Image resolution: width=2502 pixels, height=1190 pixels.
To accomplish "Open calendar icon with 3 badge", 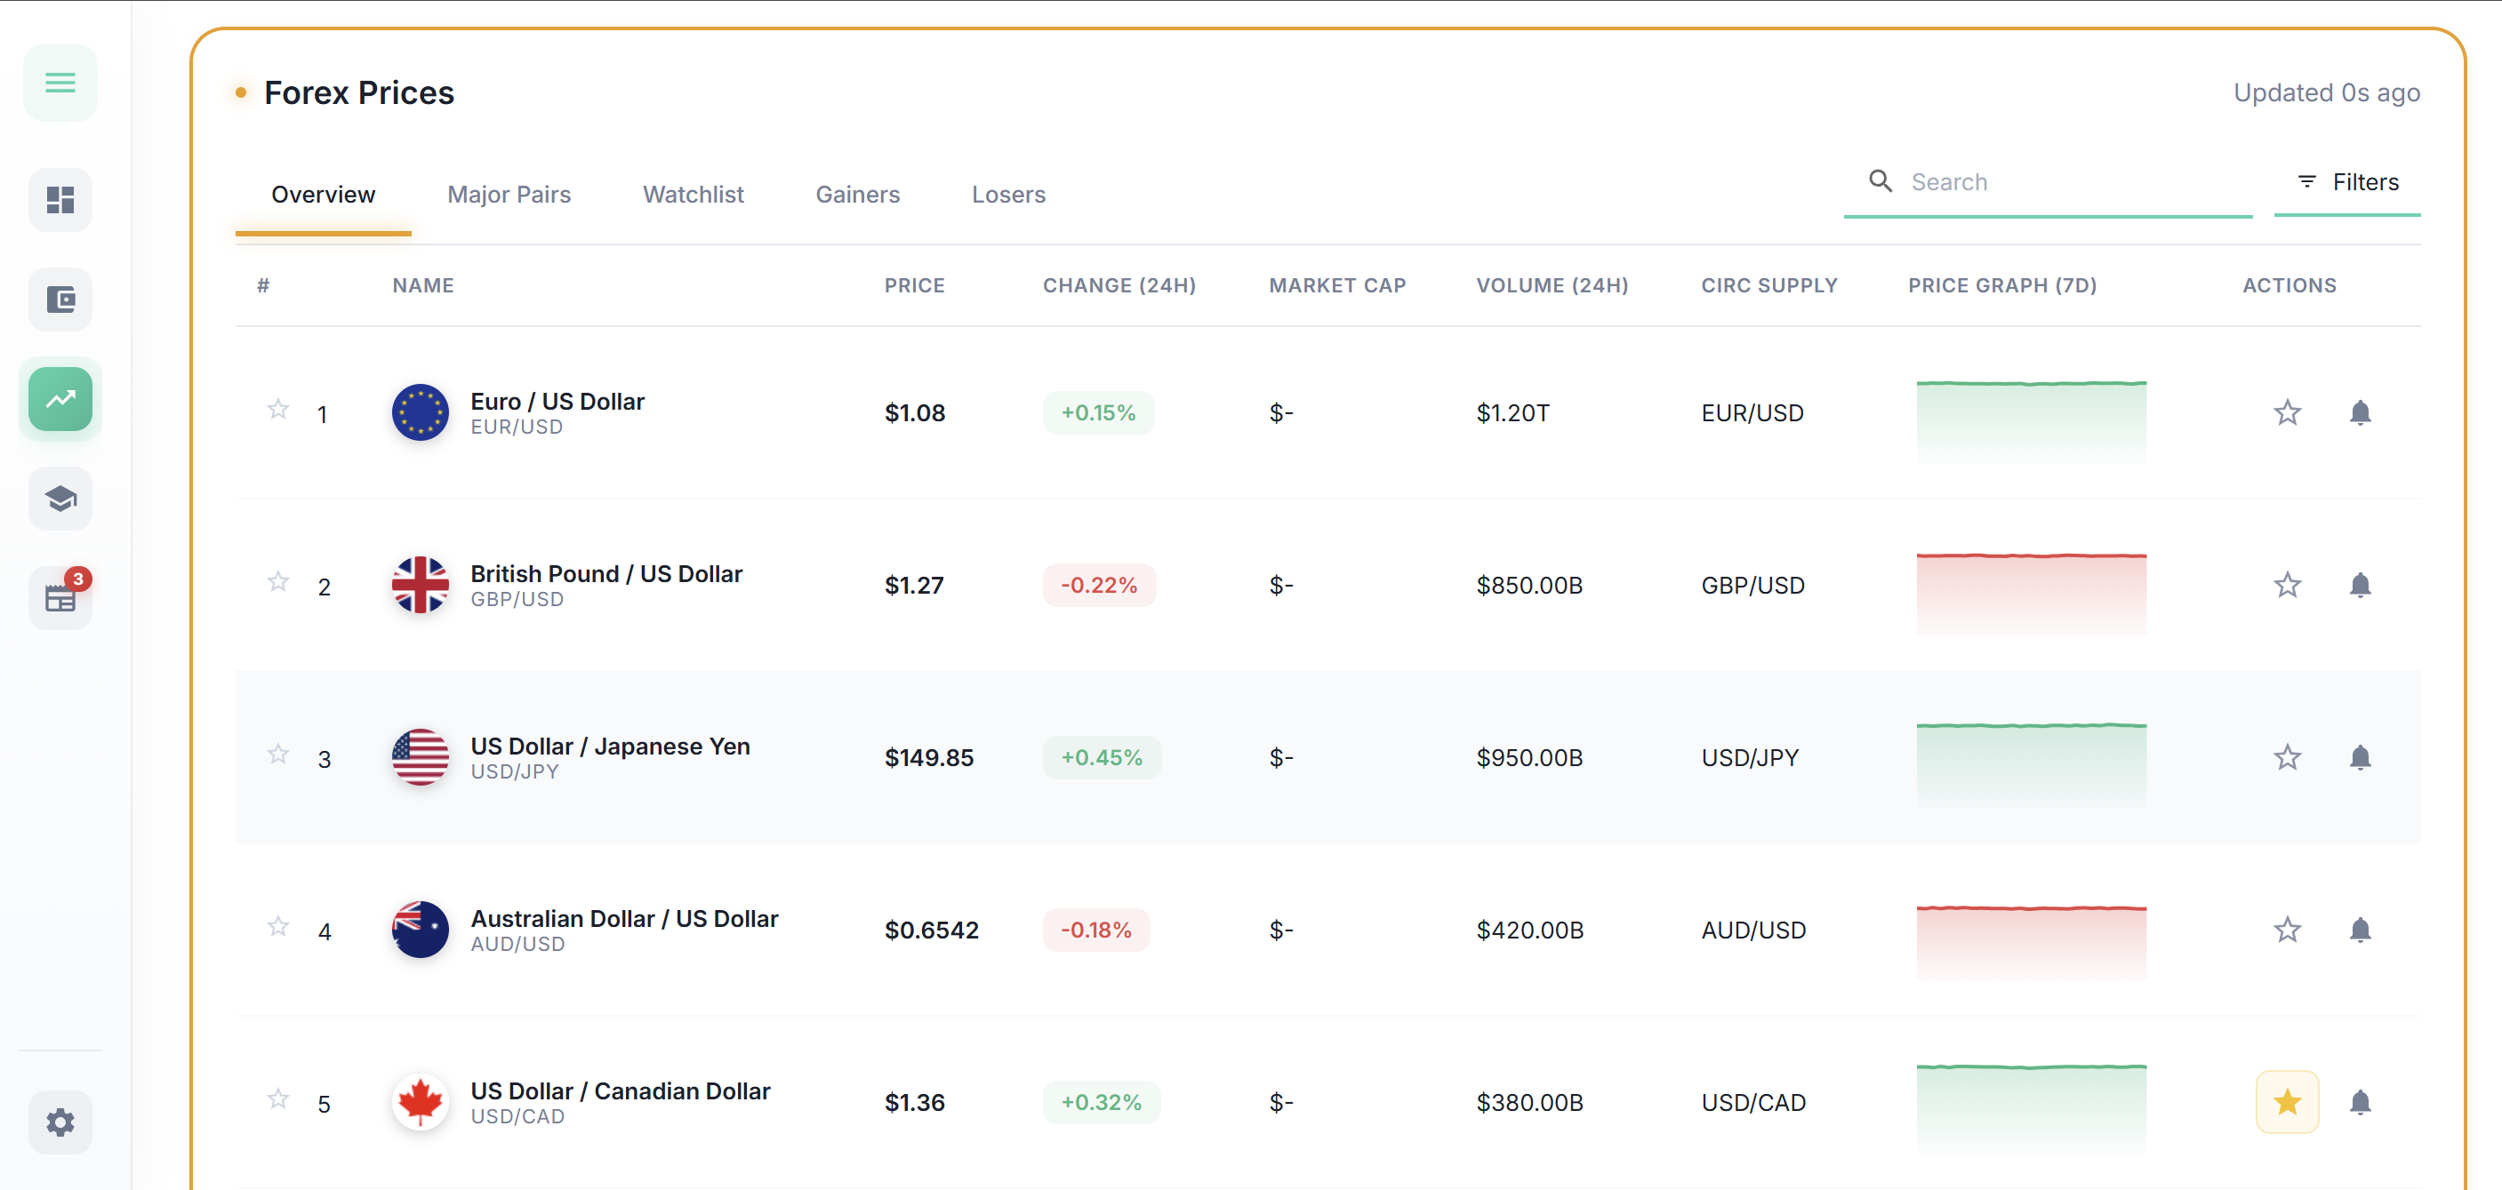I will tap(60, 598).
